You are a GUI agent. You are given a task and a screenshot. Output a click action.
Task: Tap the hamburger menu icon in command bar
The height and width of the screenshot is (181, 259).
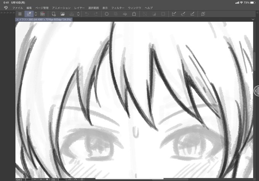pyautogui.click(x=20, y=14)
